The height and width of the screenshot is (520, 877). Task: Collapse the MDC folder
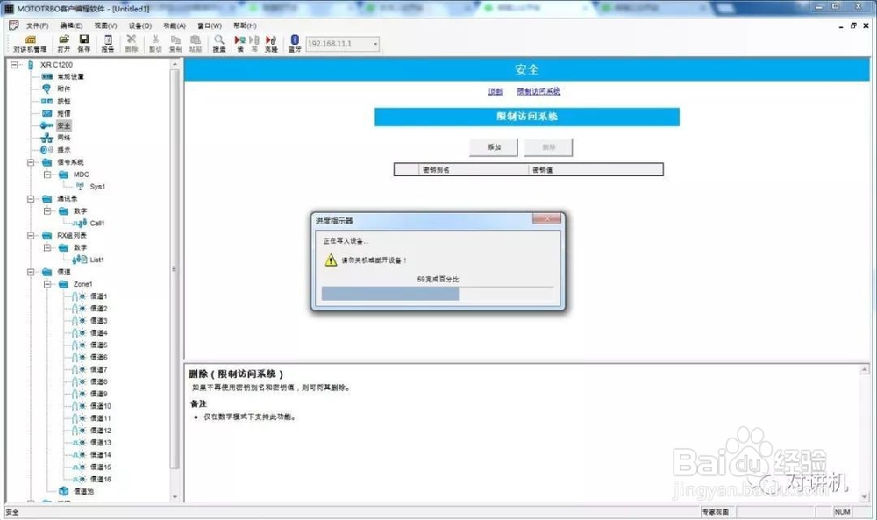point(47,175)
